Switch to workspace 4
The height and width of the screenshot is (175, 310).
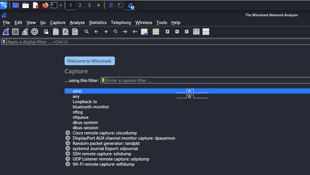(98, 5)
